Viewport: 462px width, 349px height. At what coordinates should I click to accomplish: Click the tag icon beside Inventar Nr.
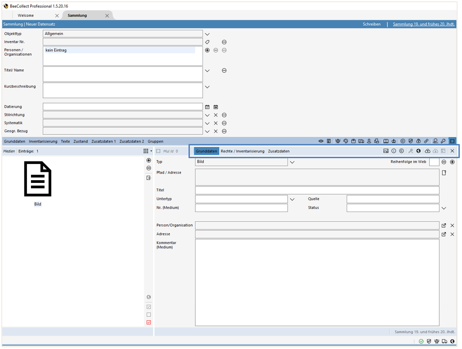point(207,42)
